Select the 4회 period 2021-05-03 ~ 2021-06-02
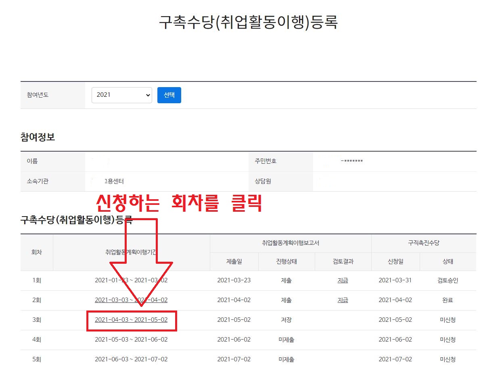The width and height of the screenshot is (481, 369). 131,340
